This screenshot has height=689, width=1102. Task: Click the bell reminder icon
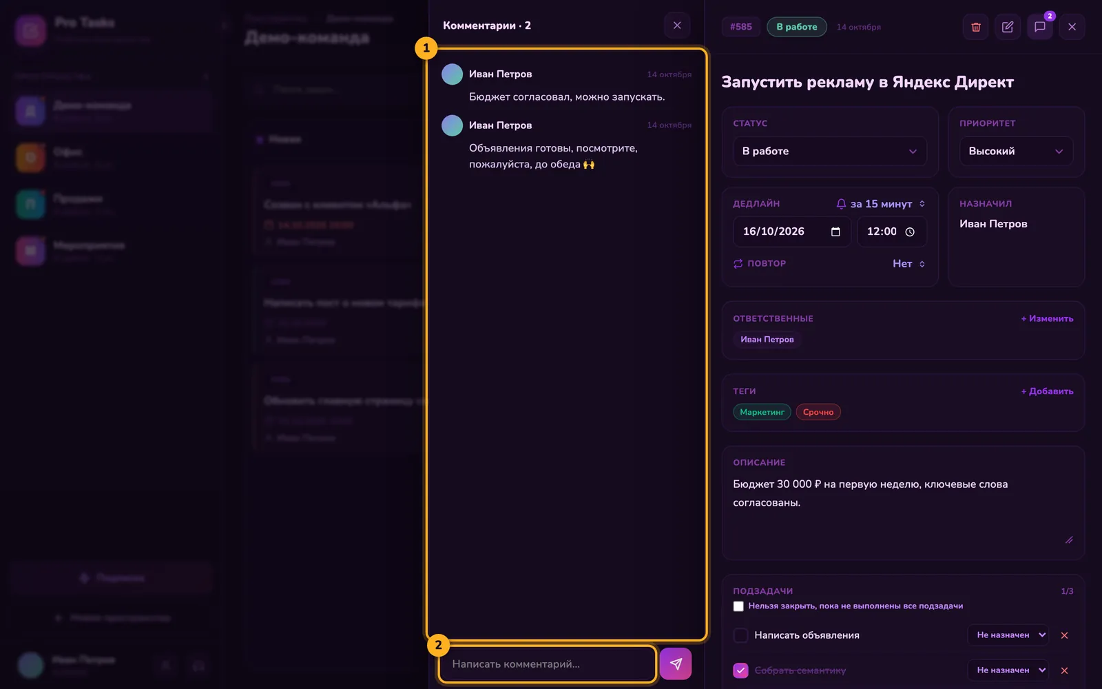[x=841, y=204]
